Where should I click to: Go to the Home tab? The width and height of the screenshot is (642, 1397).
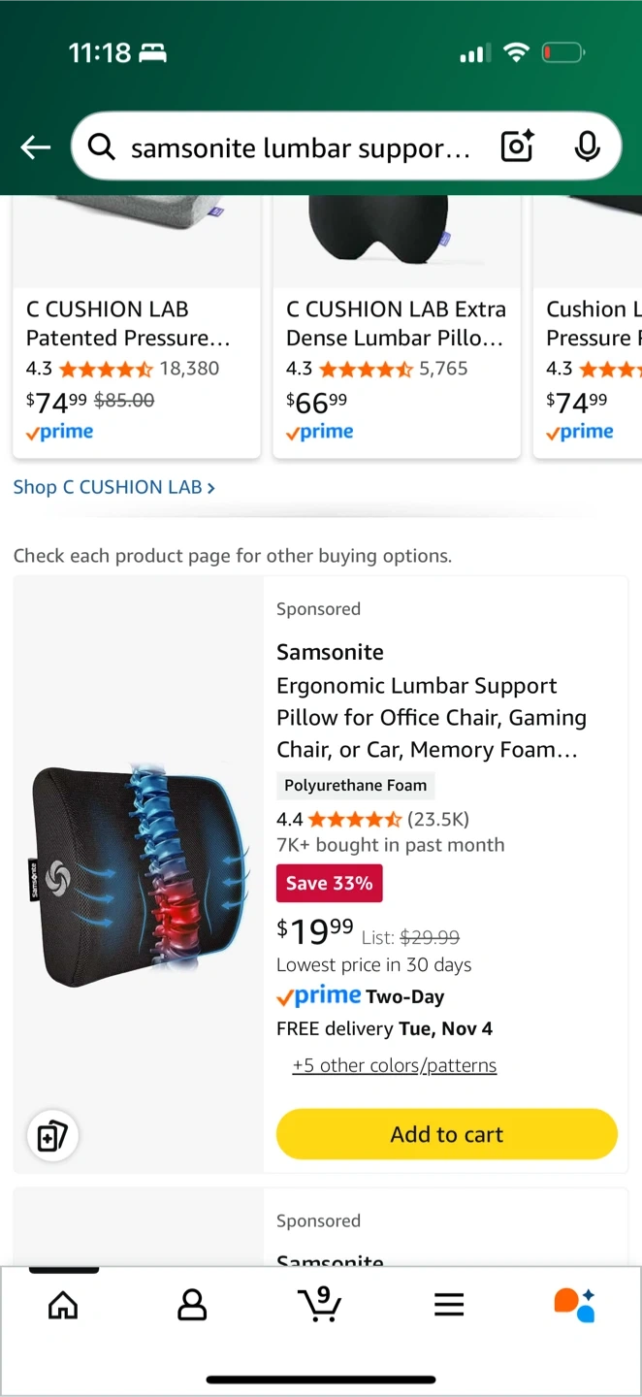[63, 1305]
